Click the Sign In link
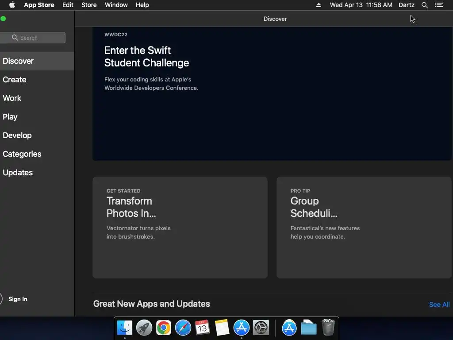The image size is (453, 340). [x=18, y=299]
